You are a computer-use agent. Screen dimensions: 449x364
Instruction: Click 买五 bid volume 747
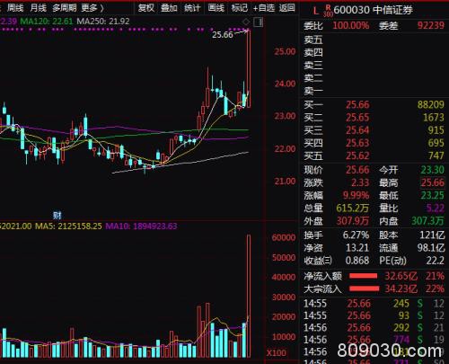[x=436, y=155]
